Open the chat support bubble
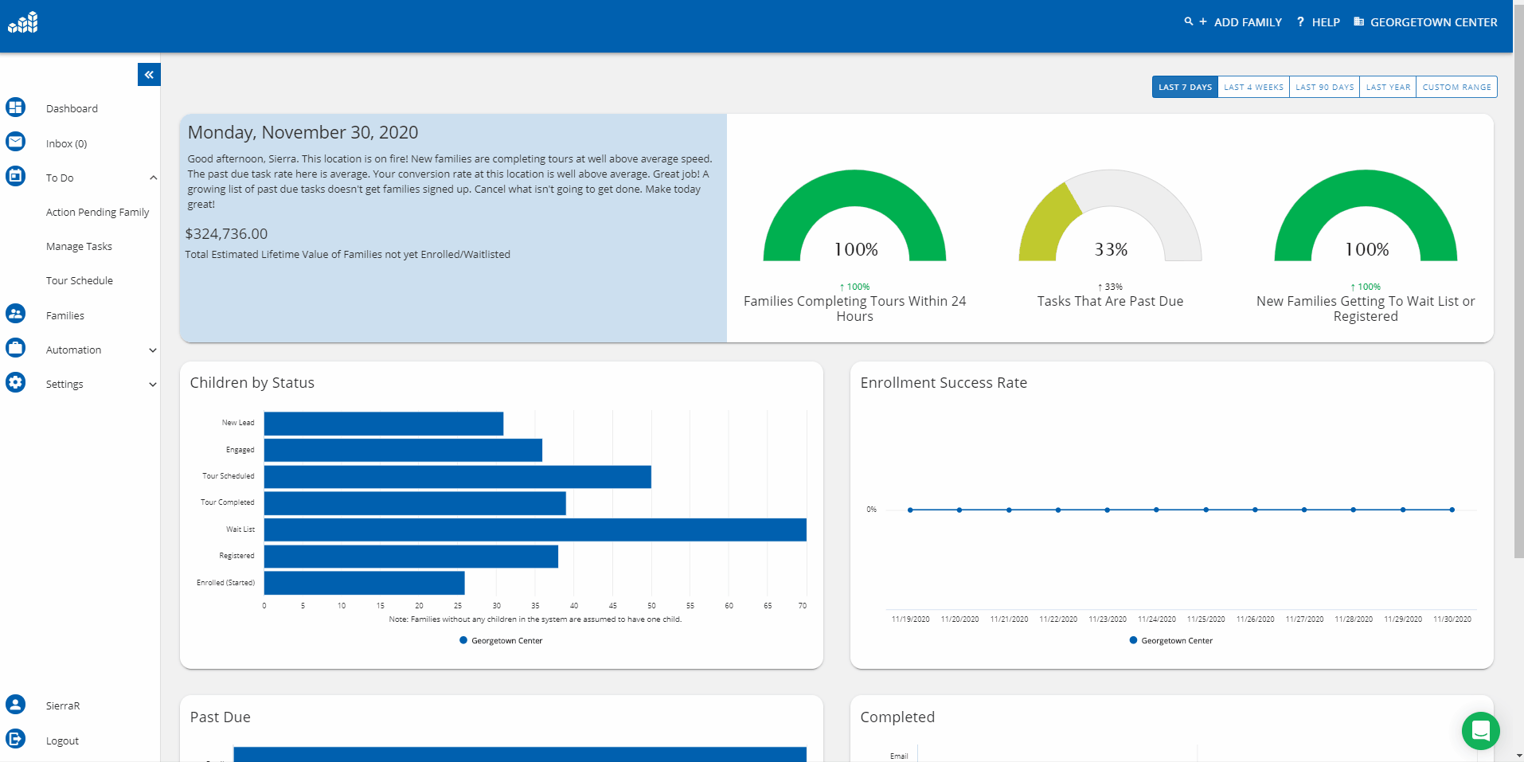The image size is (1524, 762). 1480,730
